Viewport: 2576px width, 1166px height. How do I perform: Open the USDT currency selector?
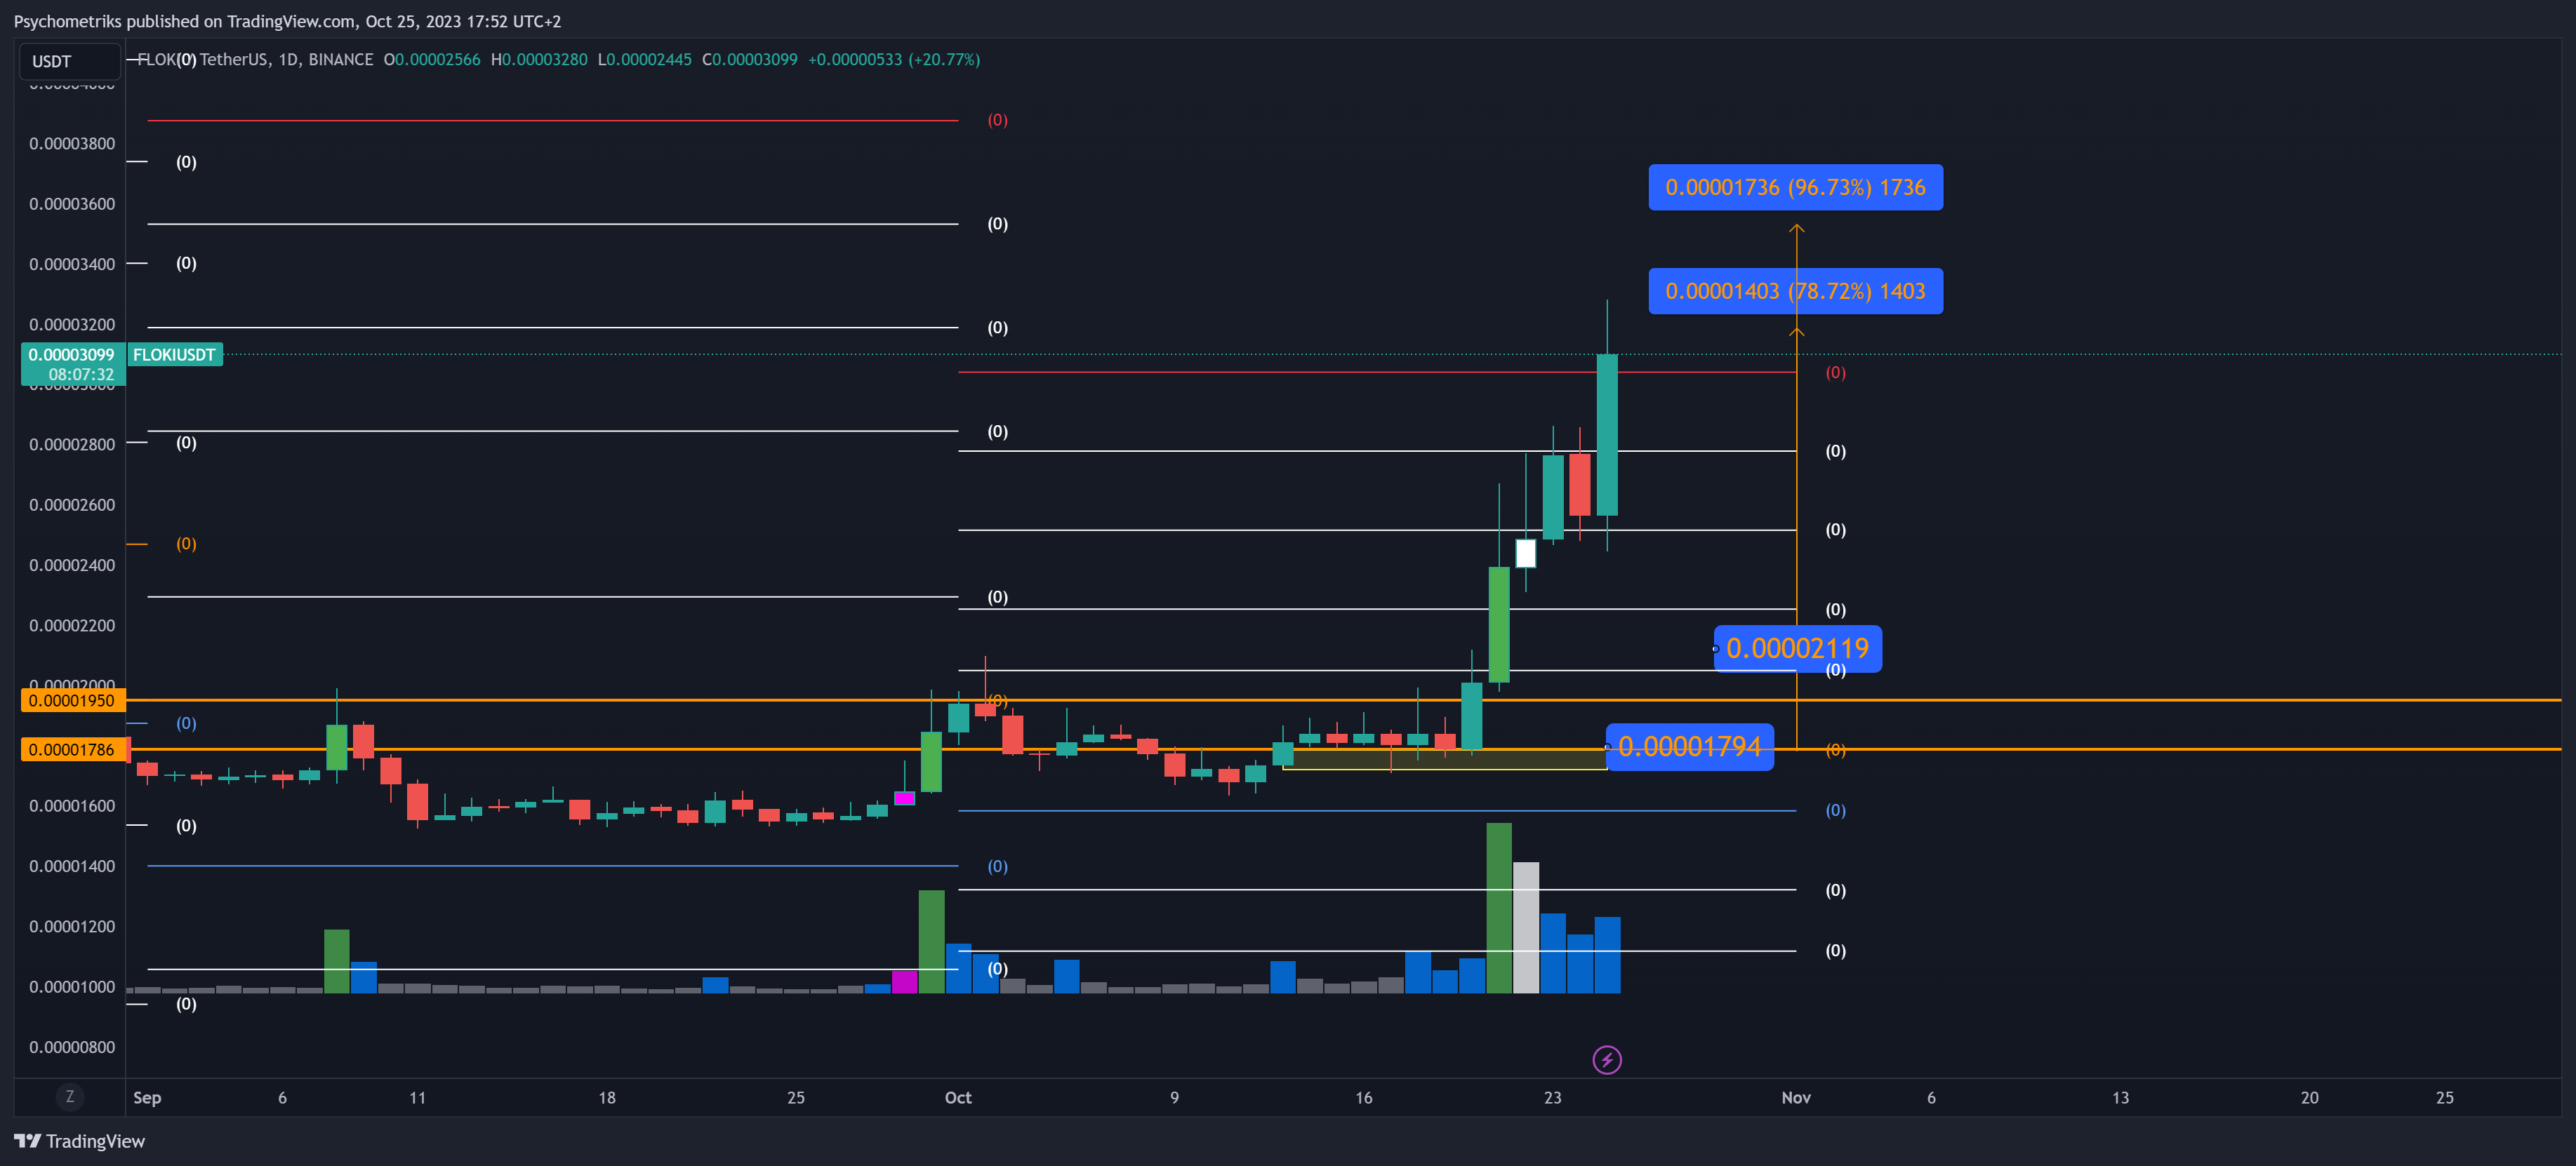tap(70, 61)
